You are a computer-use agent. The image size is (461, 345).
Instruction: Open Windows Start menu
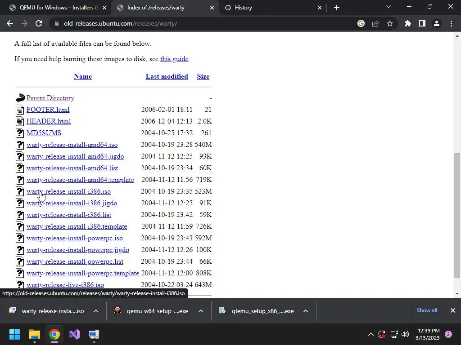coord(14,334)
